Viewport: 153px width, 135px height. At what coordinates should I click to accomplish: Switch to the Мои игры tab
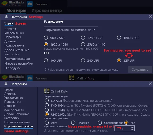click(x=16, y=11)
